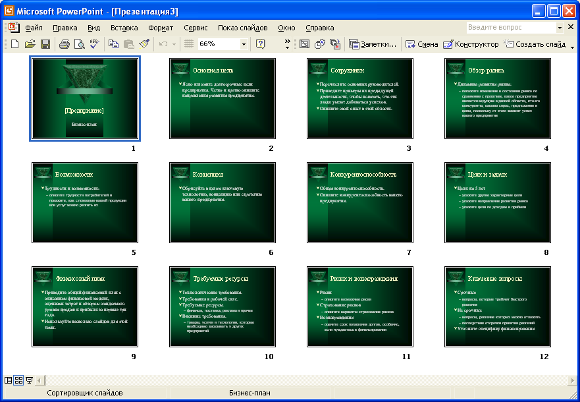The width and height of the screenshot is (580, 402).
Task: Click horizontal scrollbar left arrow
Action: coord(40,380)
